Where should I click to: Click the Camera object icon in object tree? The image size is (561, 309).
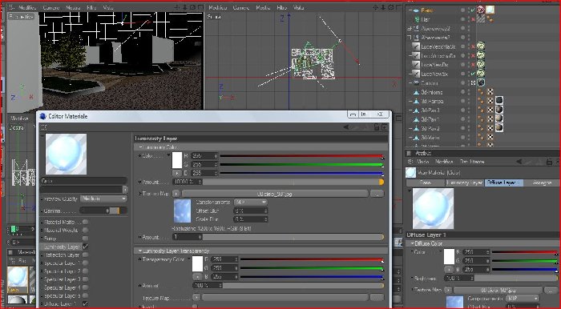[416, 83]
